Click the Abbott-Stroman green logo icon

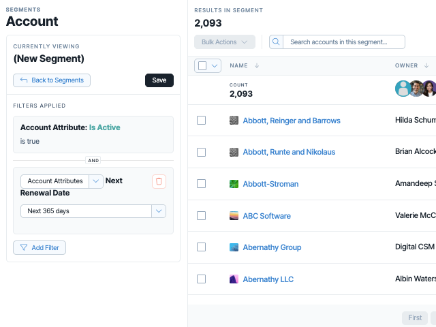[x=234, y=184]
